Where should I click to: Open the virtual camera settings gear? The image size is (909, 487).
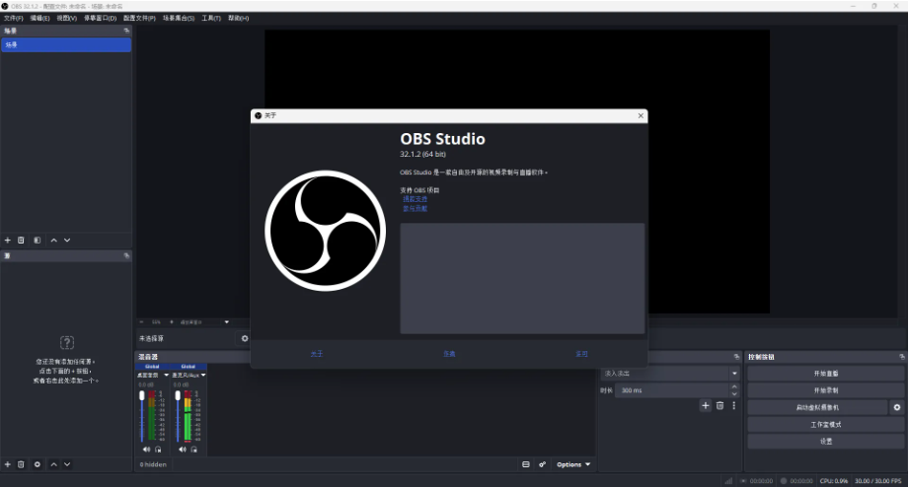coord(897,407)
